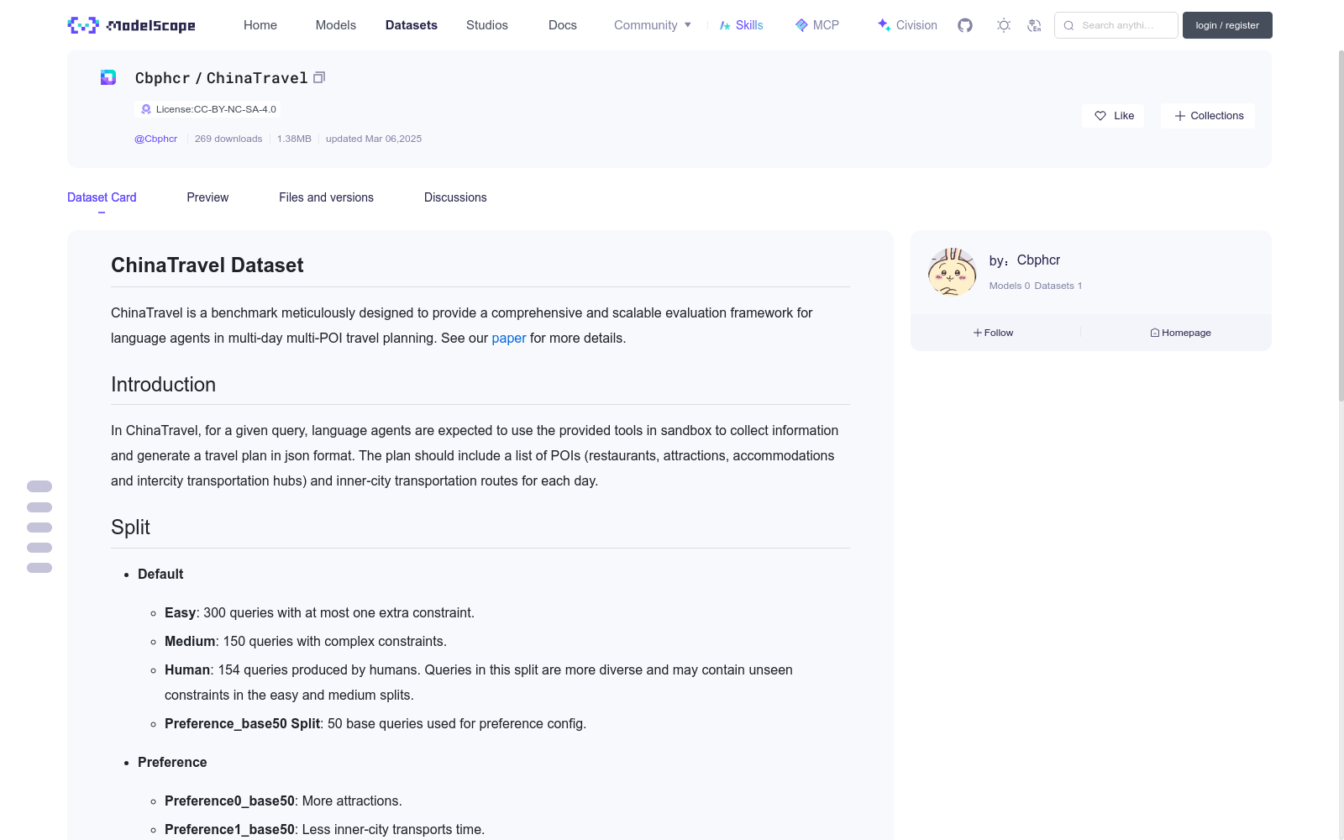Viewport: 1344px width, 840px height.
Task: Click the ModelScope logo
Action: click(131, 25)
